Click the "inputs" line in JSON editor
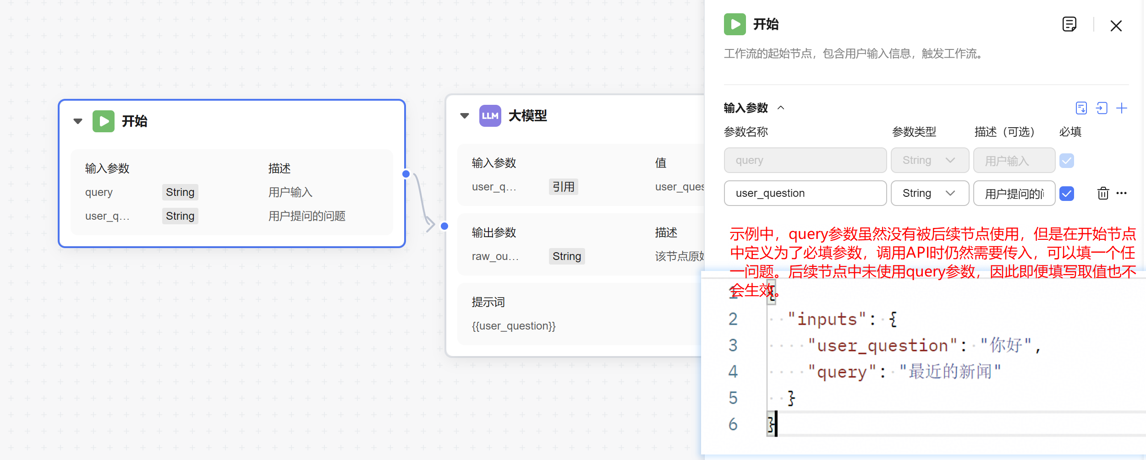1146x460 pixels. [842, 319]
